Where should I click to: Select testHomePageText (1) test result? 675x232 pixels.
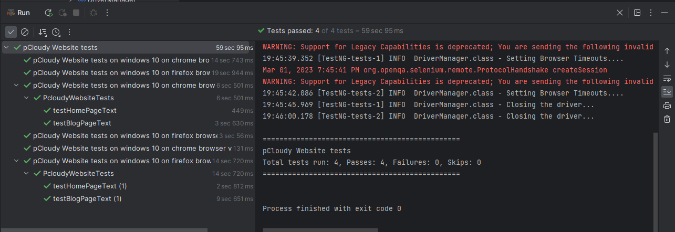90,186
